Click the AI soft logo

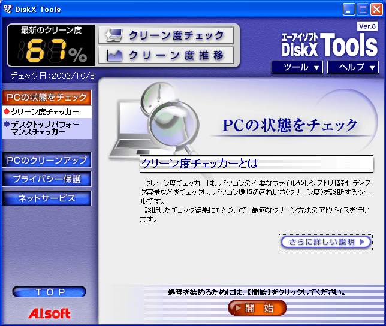[x=49, y=313]
